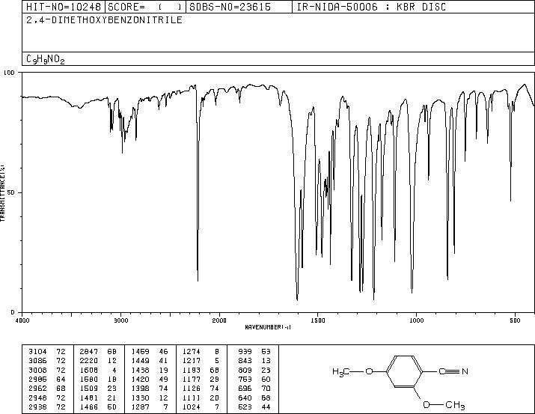535x414 pixels.
Task: Click the 1449 peak table entry
Action: 150,361
